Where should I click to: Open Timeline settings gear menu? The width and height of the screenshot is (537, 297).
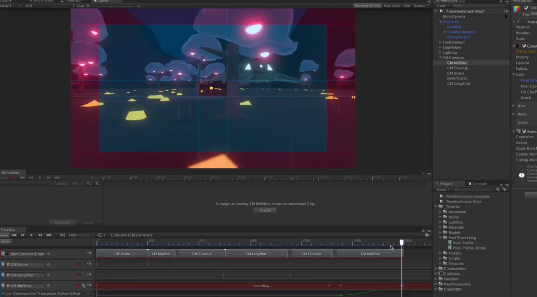pos(427,235)
